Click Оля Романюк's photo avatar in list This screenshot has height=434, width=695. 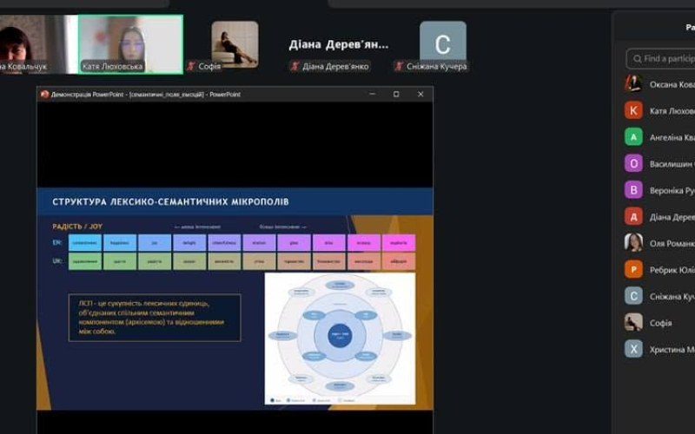coord(633,243)
